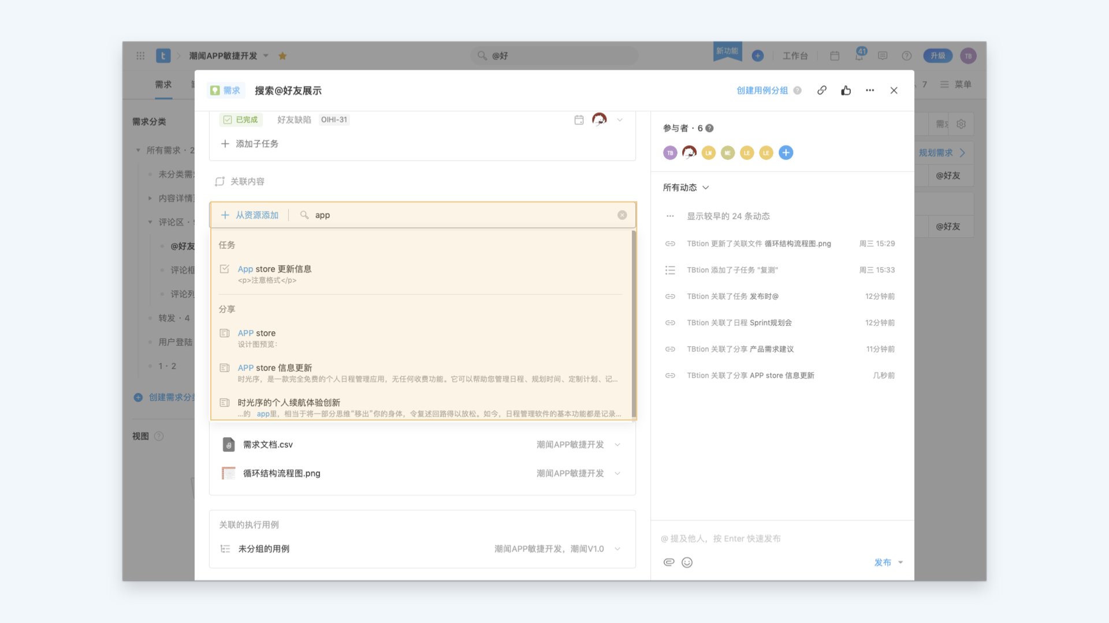The width and height of the screenshot is (1109, 623).
Task: Click the 需求 type tag in dialog header
Action: point(226,91)
